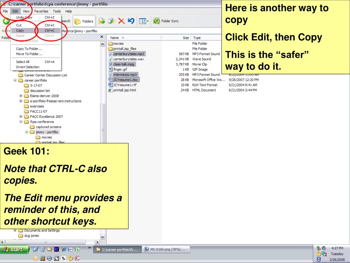This screenshot has width=350, height=263.
Task: Click the canterburytales.wav audio file icon
Action: (x=110, y=59)
